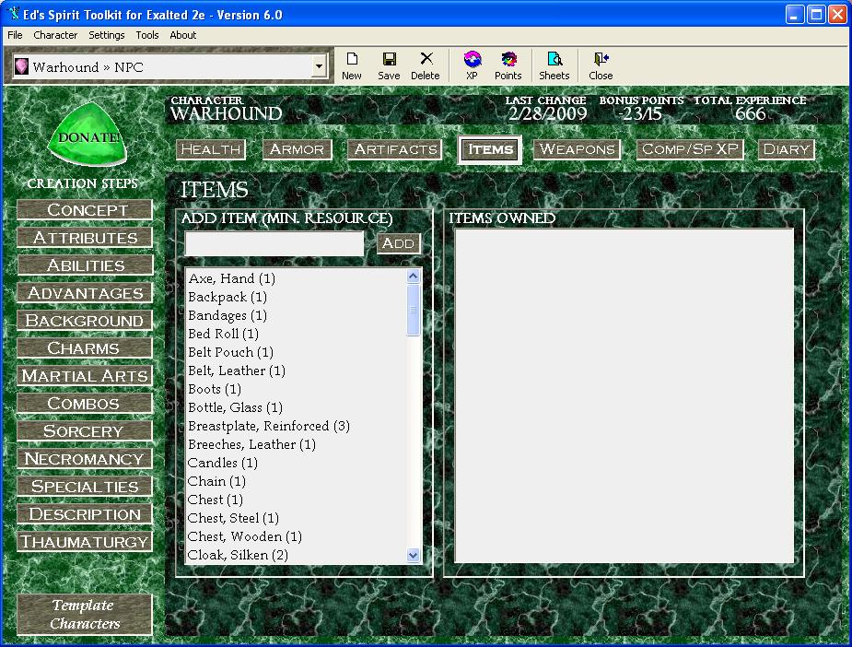
Task: Switch to the Weapons tab
Action: click(577, 149)
